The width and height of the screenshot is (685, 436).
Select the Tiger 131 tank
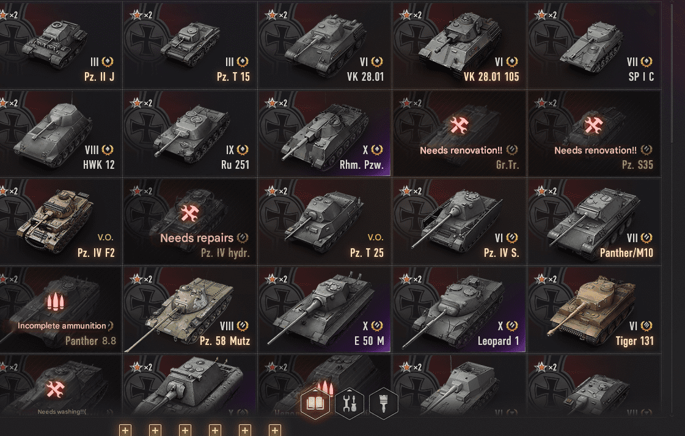[594, 309]
